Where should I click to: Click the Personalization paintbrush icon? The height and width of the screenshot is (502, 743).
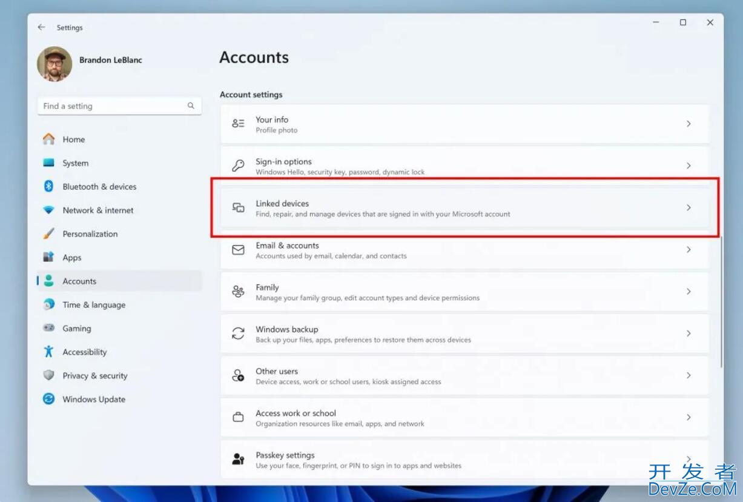[49, 233]
